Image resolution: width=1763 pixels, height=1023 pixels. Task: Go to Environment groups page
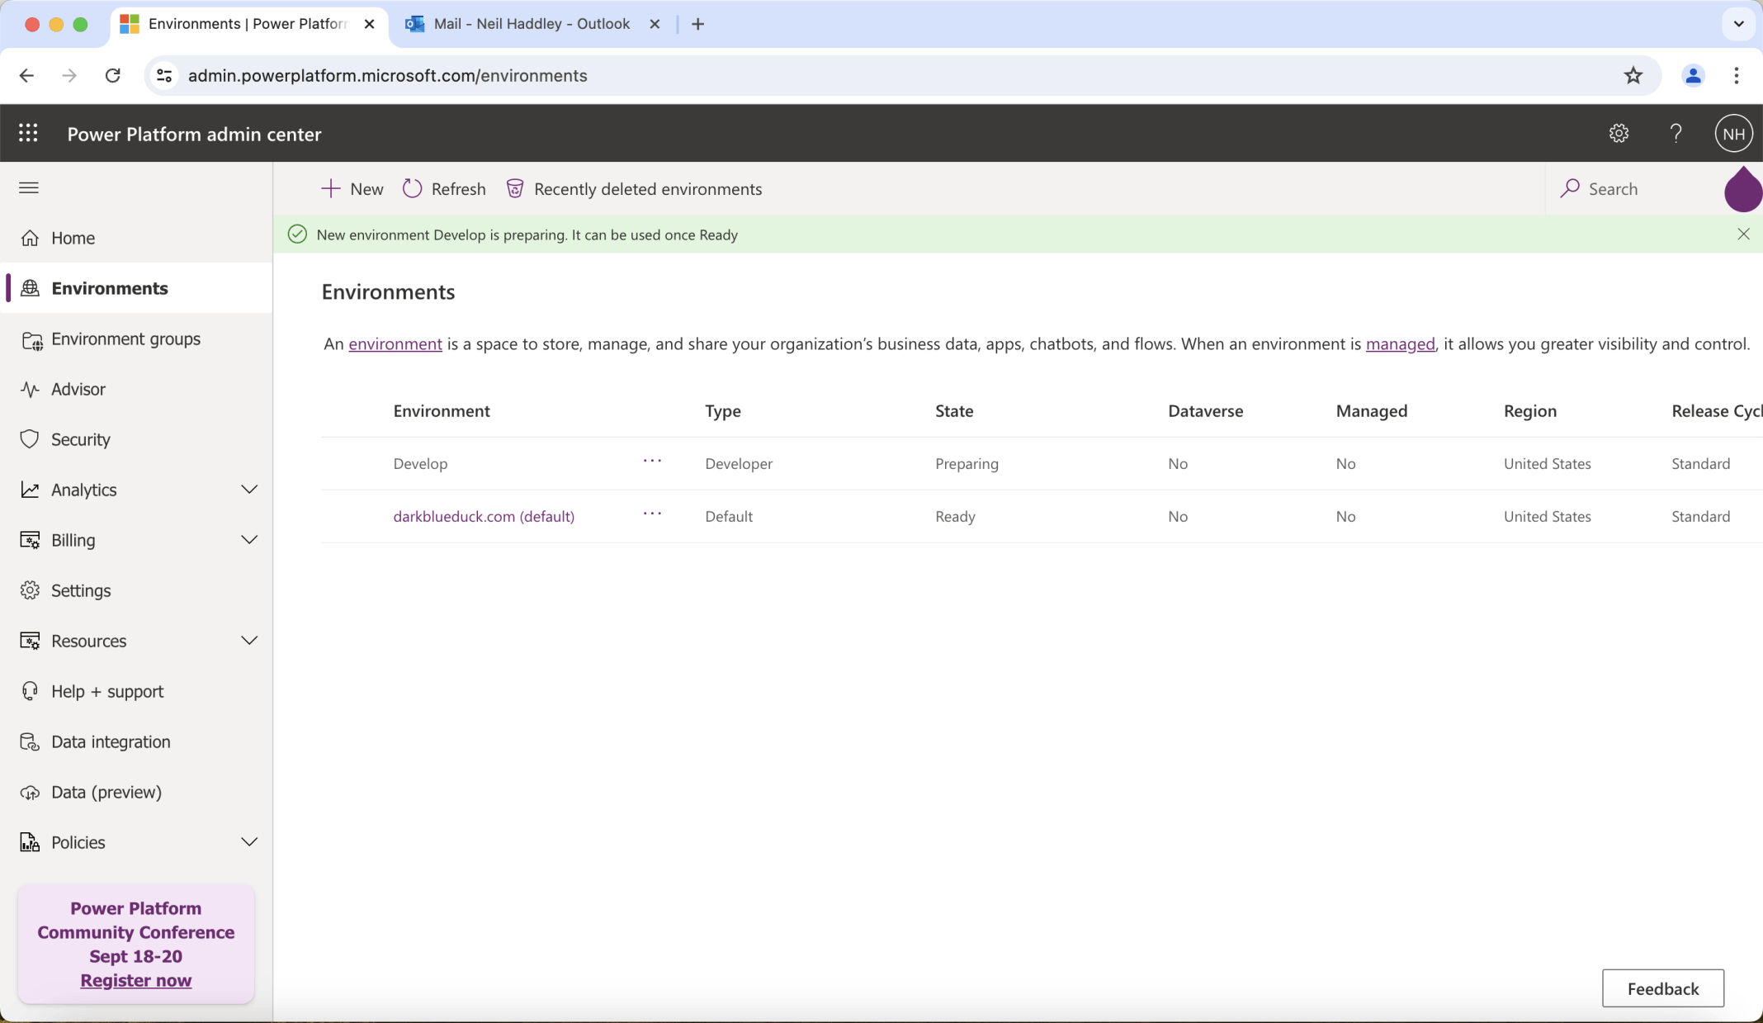click(x=125, y=339)
